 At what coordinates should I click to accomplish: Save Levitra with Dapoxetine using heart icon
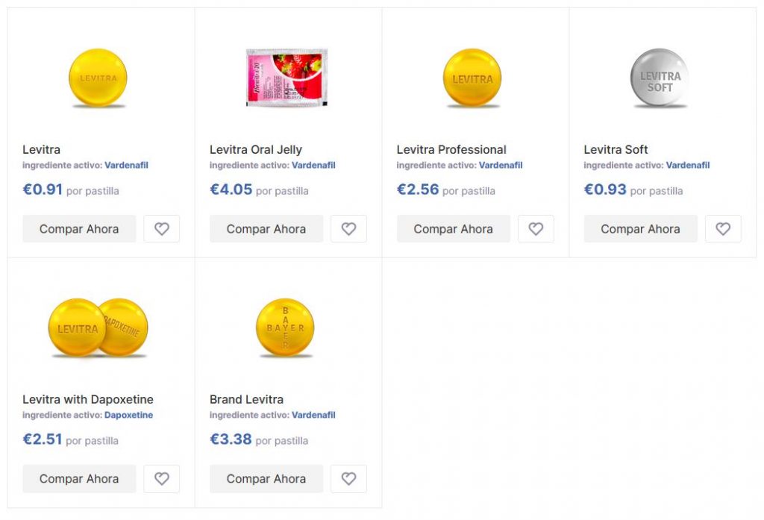click(162, 479)
